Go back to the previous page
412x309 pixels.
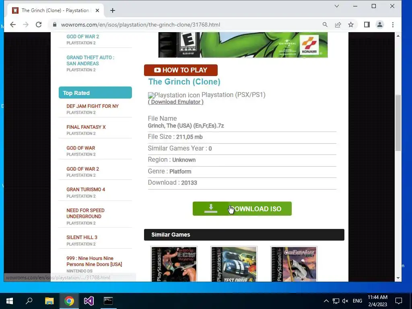12,25
